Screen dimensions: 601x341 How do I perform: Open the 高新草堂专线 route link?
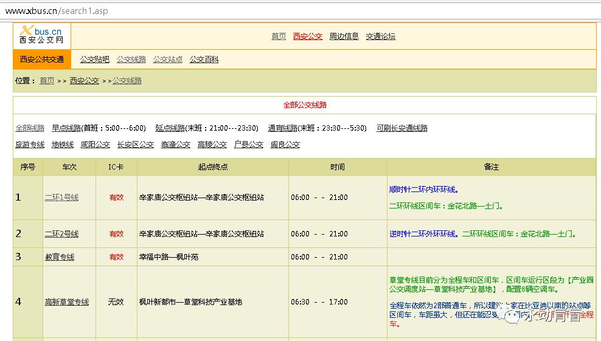pyautogui.click(x=67, y=302)
